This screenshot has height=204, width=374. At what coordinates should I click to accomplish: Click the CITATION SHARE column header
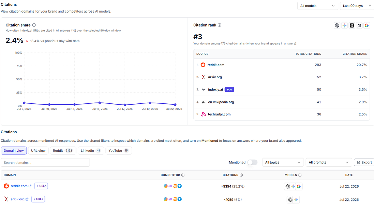click(x=355, y=54)
